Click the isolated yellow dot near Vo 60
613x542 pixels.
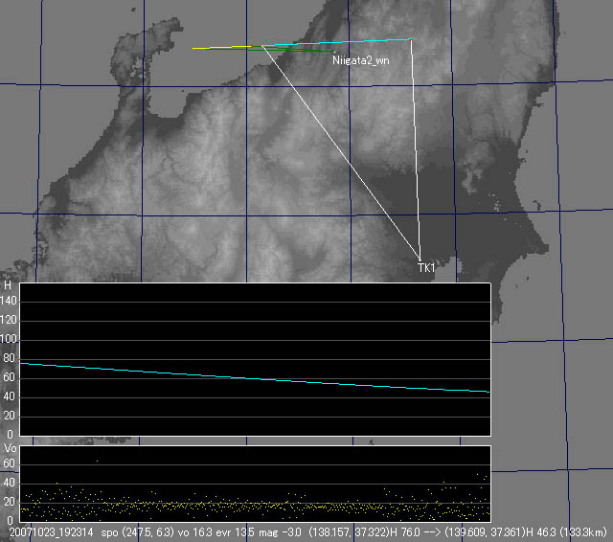98,462
